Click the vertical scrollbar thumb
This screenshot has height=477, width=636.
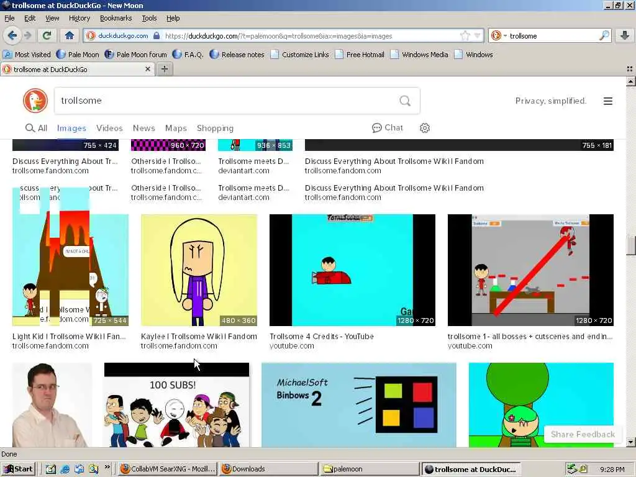click(x=630, y=245)
